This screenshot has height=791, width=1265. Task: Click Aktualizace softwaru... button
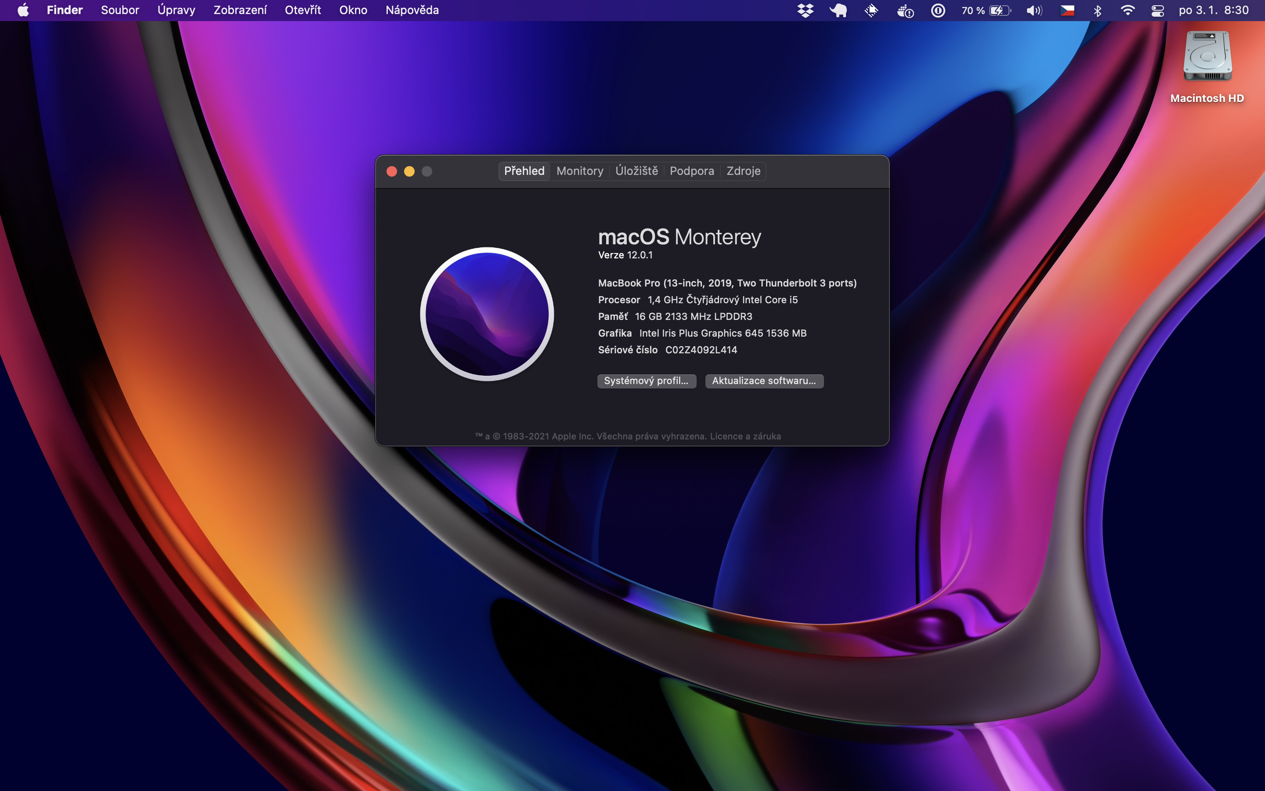point(764,381)
